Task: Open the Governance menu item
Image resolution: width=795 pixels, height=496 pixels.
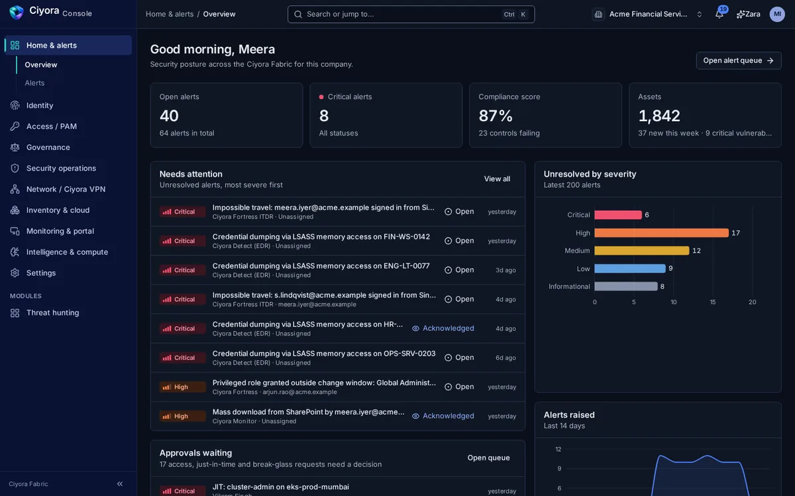Action: (68, 147)
